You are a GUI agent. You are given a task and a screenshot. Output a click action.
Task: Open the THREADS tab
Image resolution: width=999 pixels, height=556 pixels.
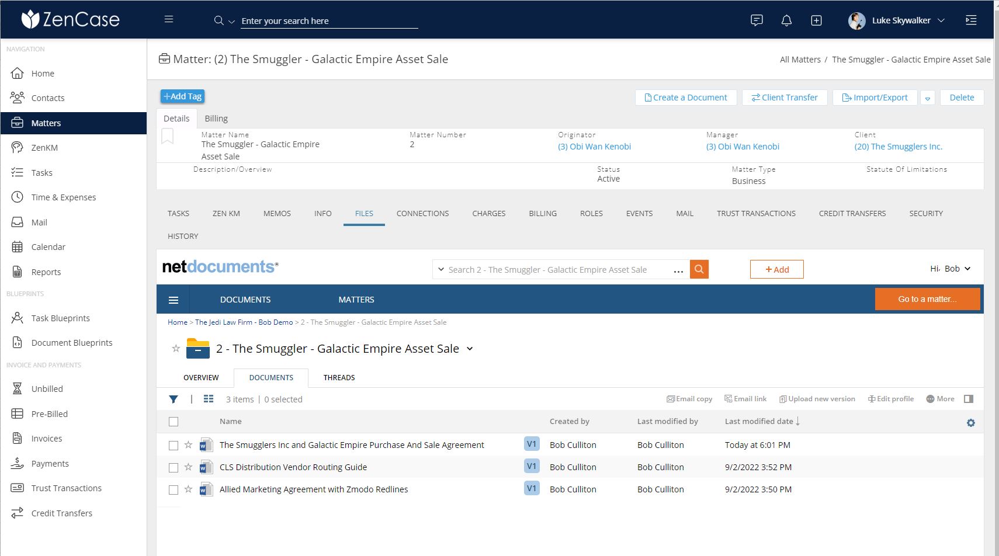[339, 377]
